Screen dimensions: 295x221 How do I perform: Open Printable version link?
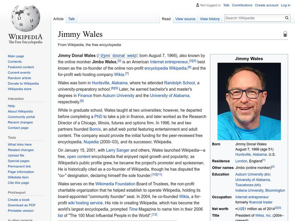pos(21,211)
